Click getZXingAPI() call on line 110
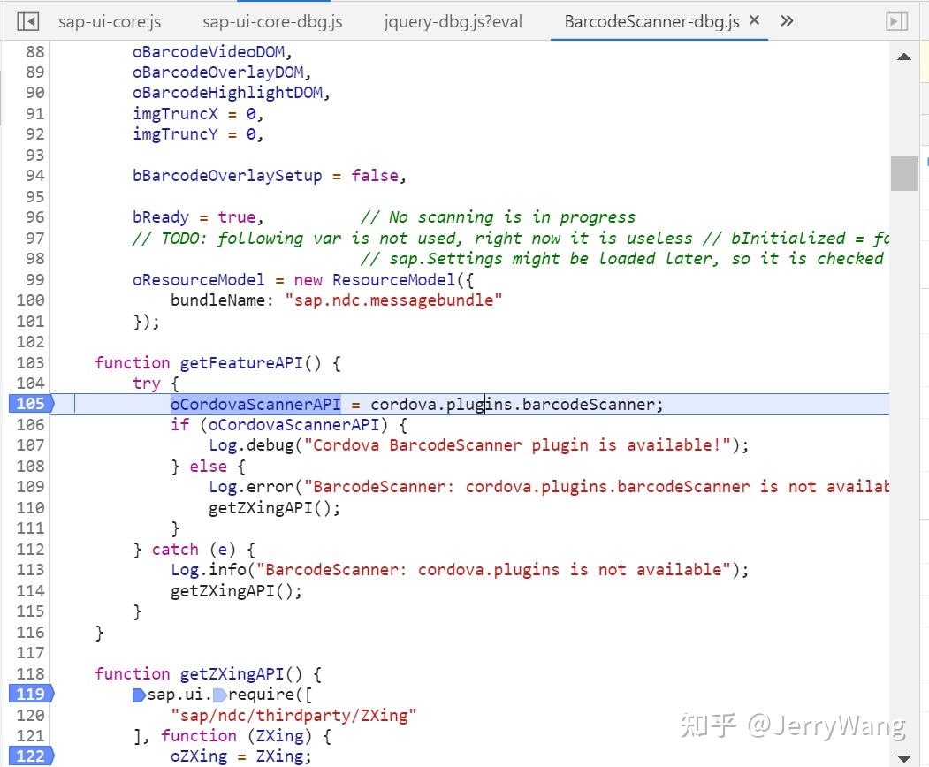The height and width of the screenshot is (767, 929). [274, 507]
